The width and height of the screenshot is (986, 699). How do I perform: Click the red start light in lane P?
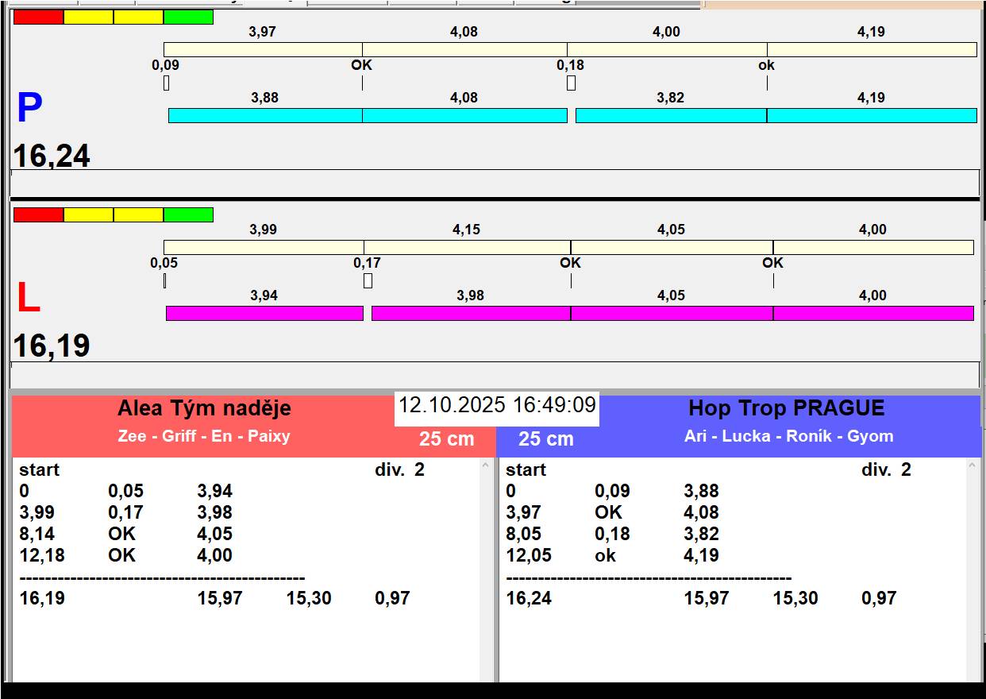click(38, 17)
